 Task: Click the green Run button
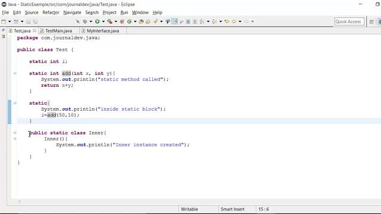coord(97,21)
